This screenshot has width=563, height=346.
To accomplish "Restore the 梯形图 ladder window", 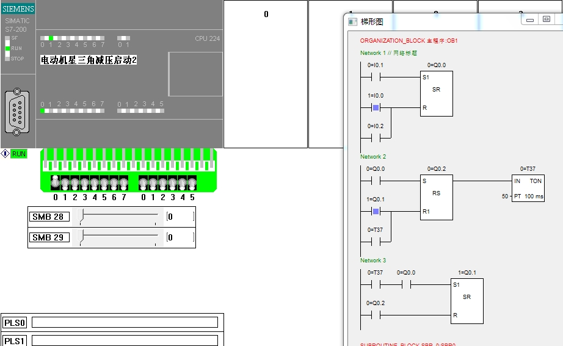I will 547,20.
